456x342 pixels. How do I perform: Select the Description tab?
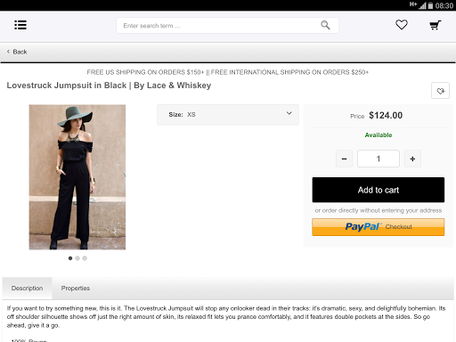pos(27,289)
